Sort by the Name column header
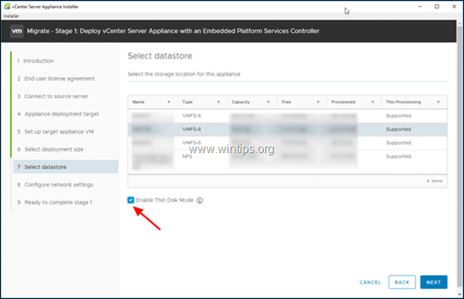Image resolution: width=464 pixels, height=299 pixels. pos(139,102)
